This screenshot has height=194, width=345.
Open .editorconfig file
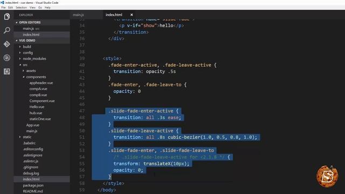pyautogui.click(x=33, y=149)
